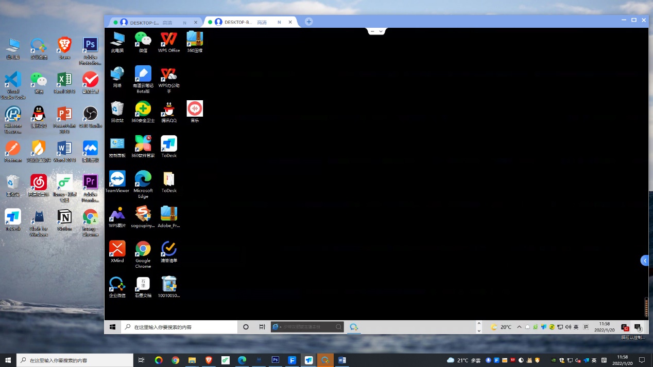This screenshot has height=367, width=653.
Task: Open Microsoft Edge on remote desktop
Action: [143, 185]
